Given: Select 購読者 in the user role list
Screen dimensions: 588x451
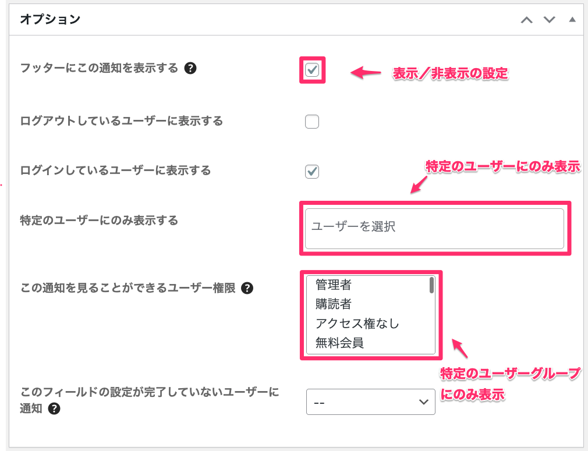Looking at the screenshot, I should tap(334, 304).
